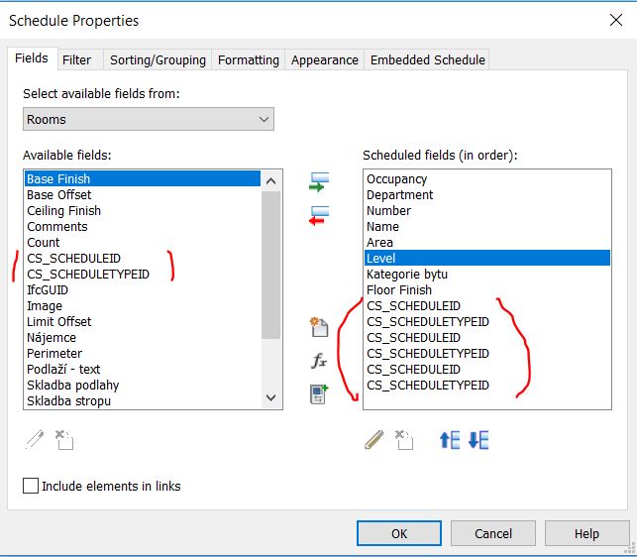Screen dimensions: 637x557
Task: Click the Delete parameter icon under Scheduled fields
Action: pos(405,440)
